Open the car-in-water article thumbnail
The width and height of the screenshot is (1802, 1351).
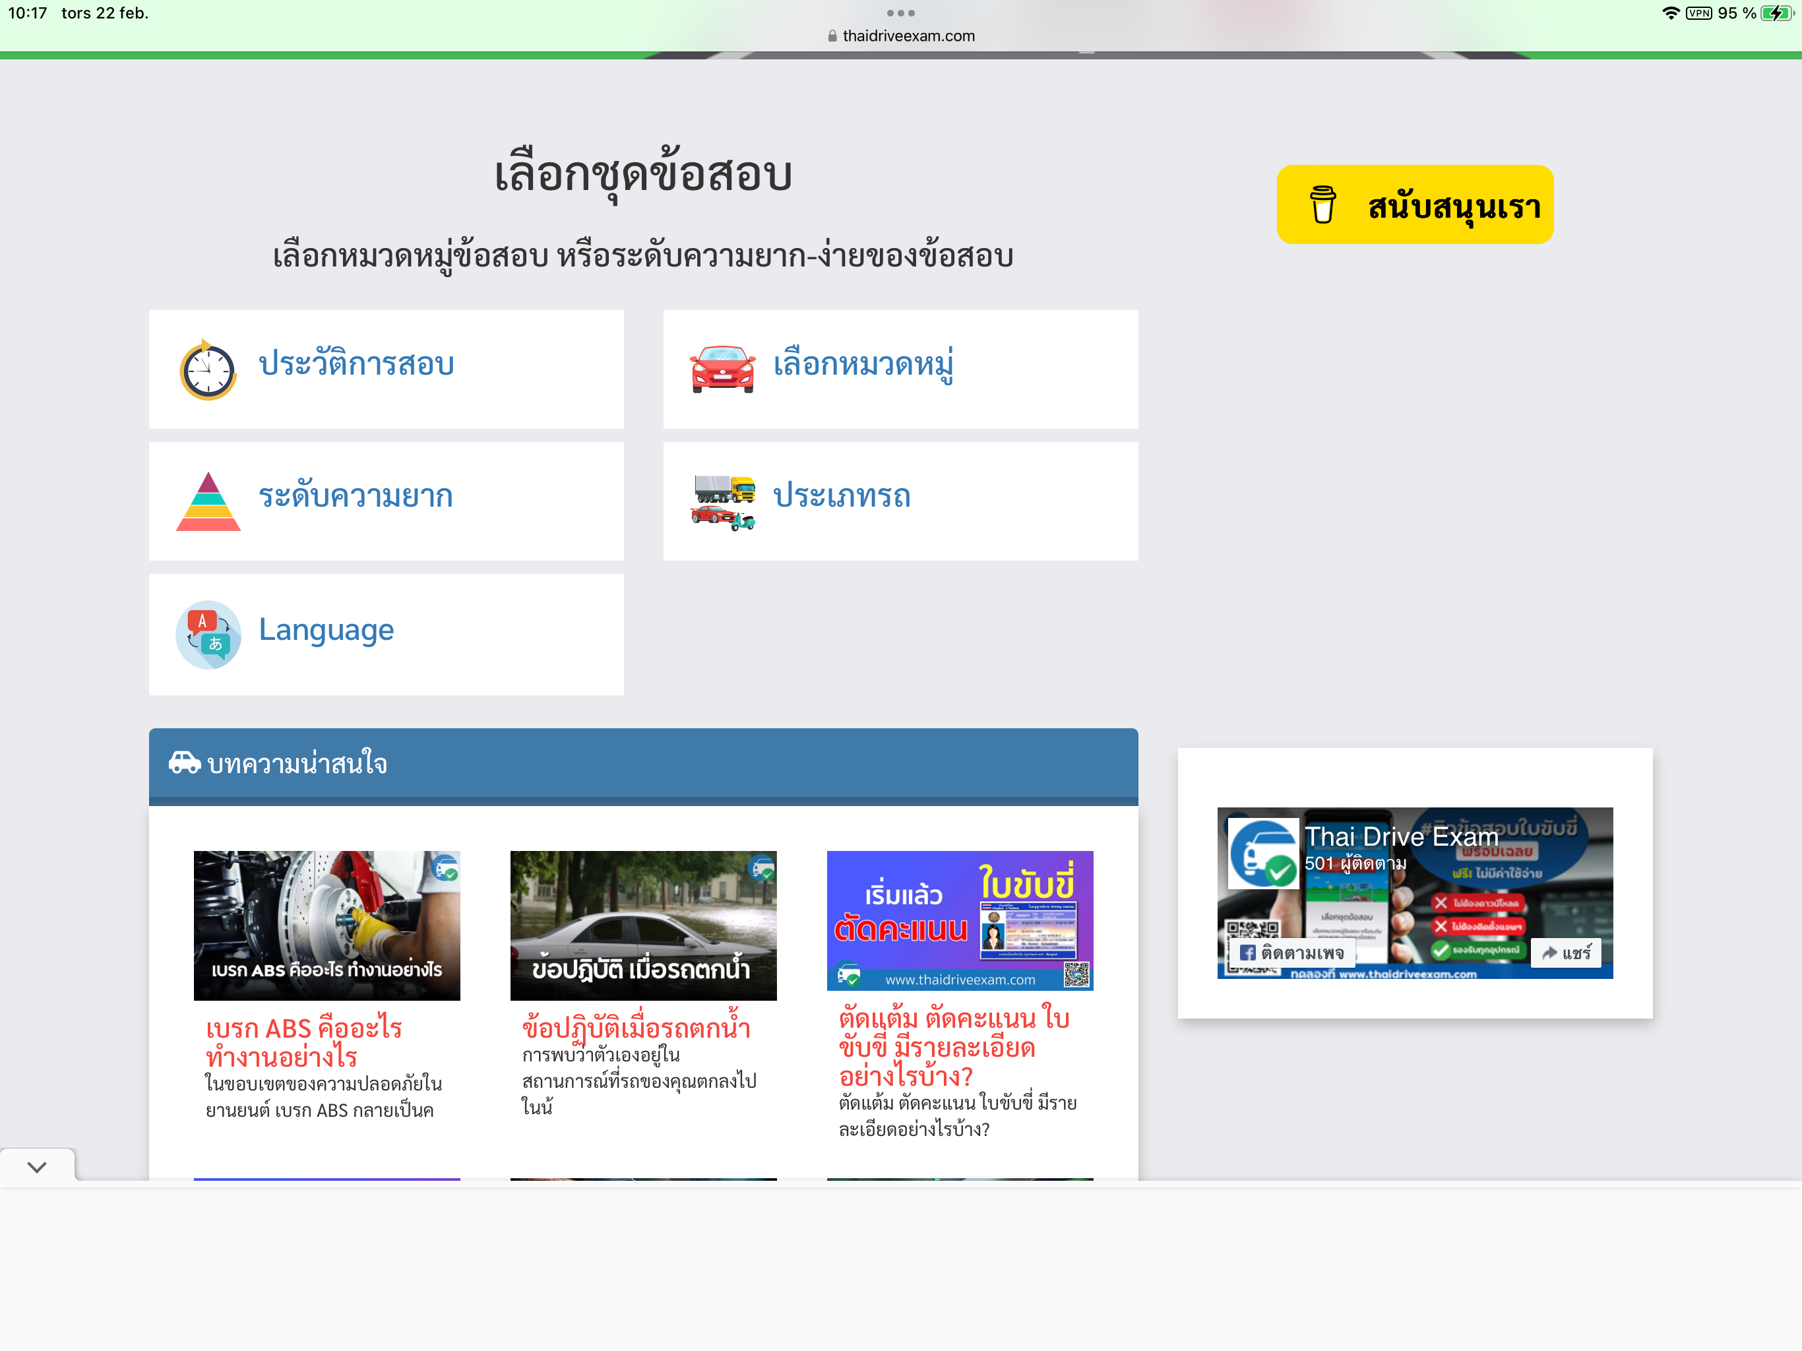642,925
